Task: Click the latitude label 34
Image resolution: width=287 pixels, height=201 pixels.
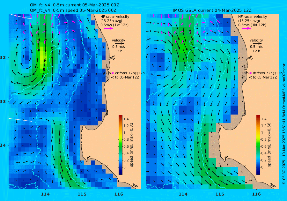Action: [3, 145]
